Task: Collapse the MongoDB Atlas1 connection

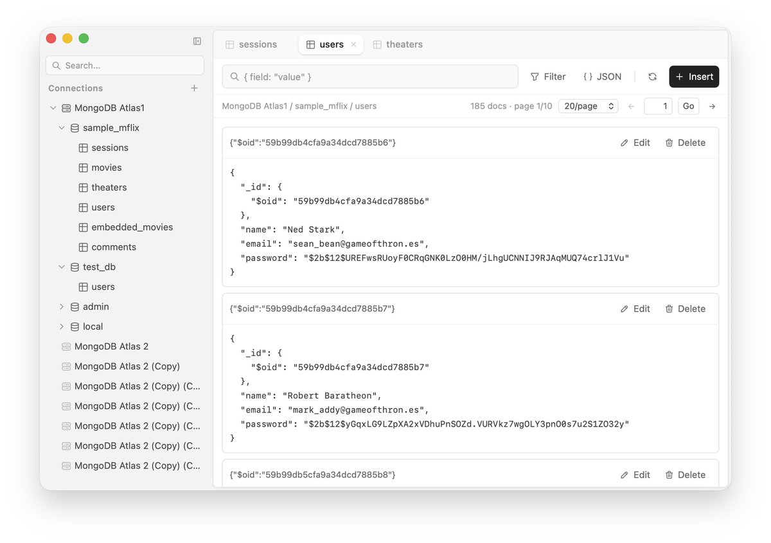Action: pyautogui.click(x=53, y=108)
